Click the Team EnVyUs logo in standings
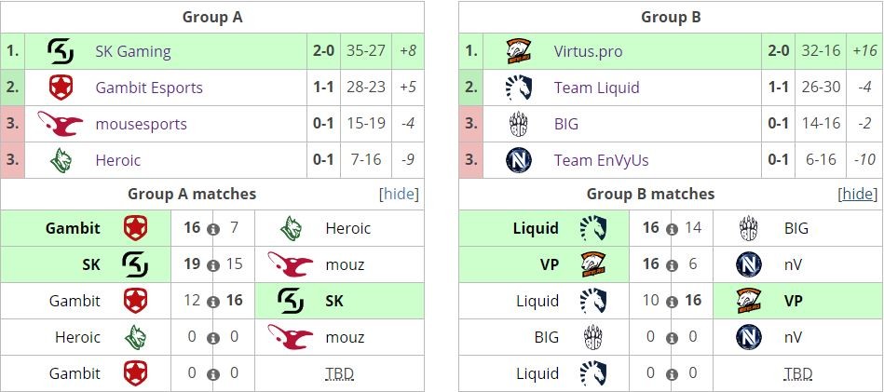 [519, 160]
